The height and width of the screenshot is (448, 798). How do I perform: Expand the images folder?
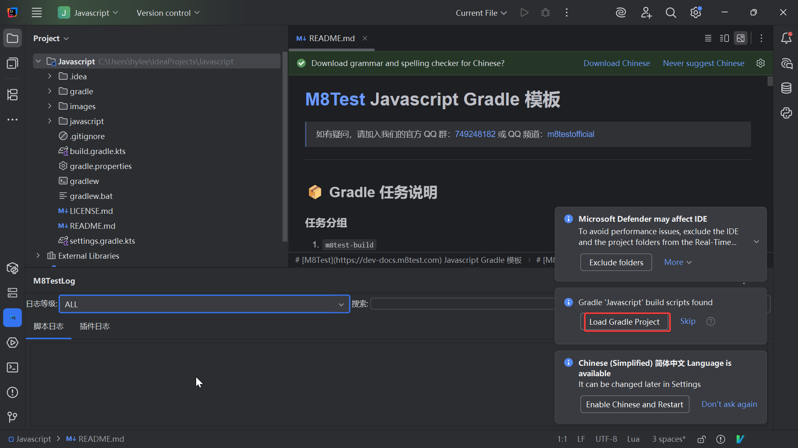point(49,106)
